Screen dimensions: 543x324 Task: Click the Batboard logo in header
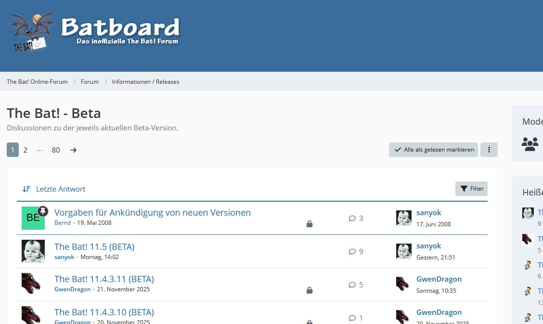tap(95, 32)
